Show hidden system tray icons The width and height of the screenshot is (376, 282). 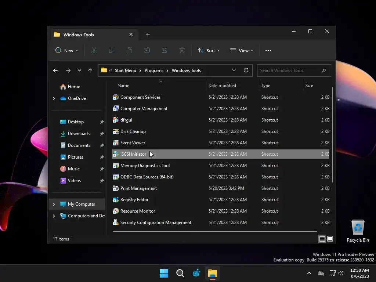coord(309,273)
